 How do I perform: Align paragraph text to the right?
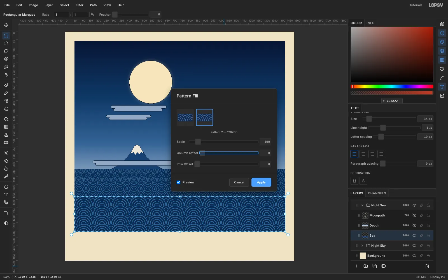(x=372, y=154)
